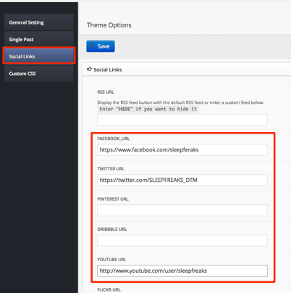Click the PINTEREST URL label

point(113,199)
